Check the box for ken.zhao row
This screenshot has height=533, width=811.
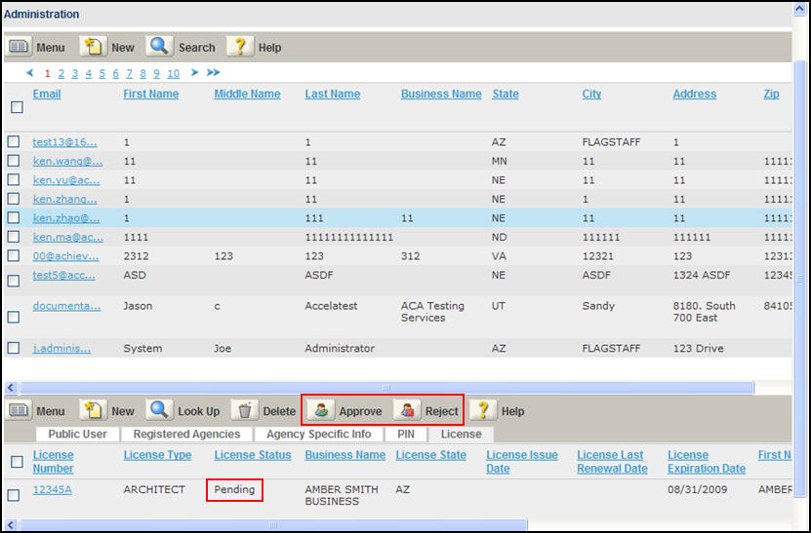pos(14,219)
